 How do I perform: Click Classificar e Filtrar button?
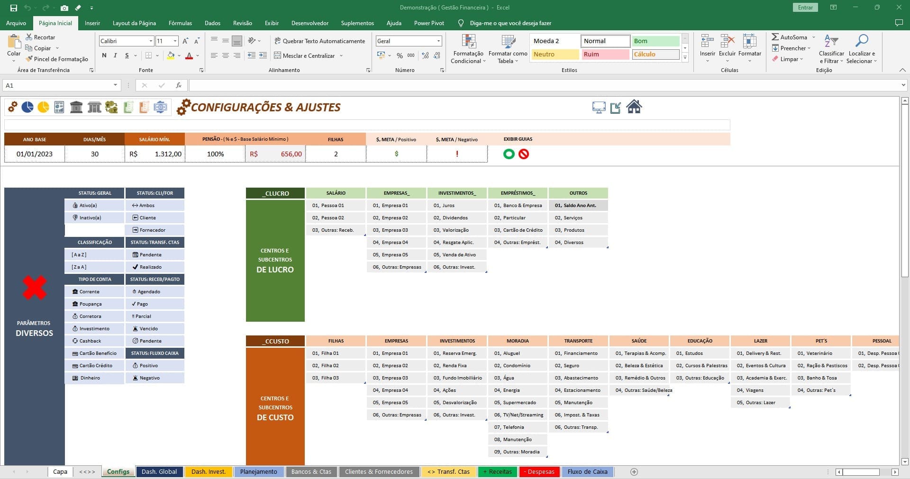pos(831,49)
